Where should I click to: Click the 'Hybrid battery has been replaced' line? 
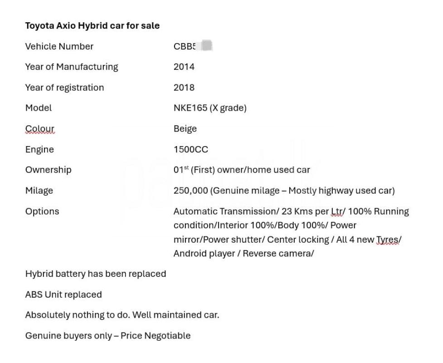click(95, 274)
